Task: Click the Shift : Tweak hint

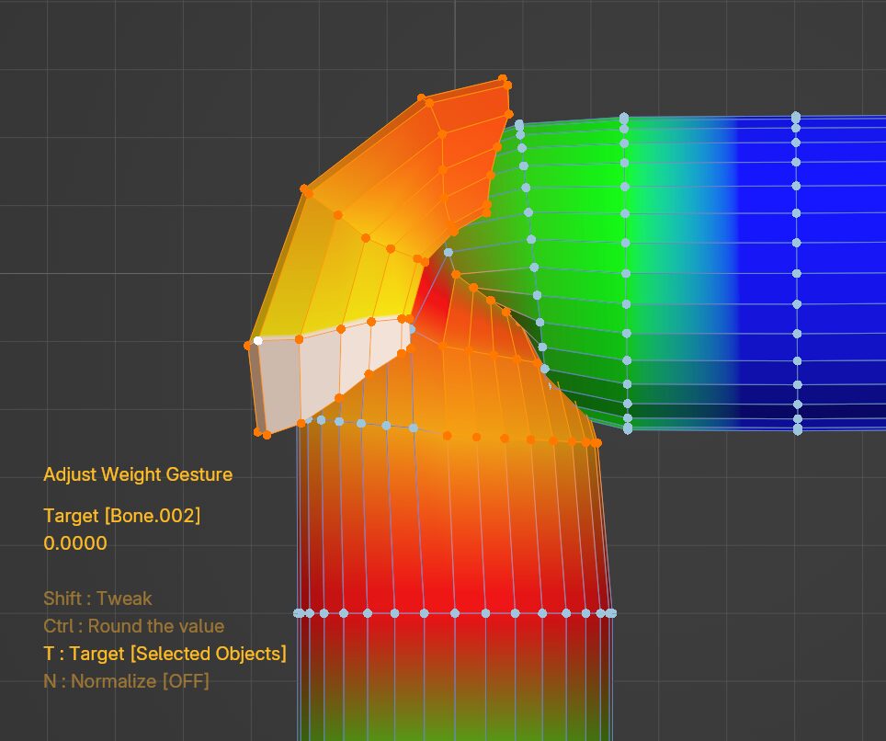Action: coord(97,598)
